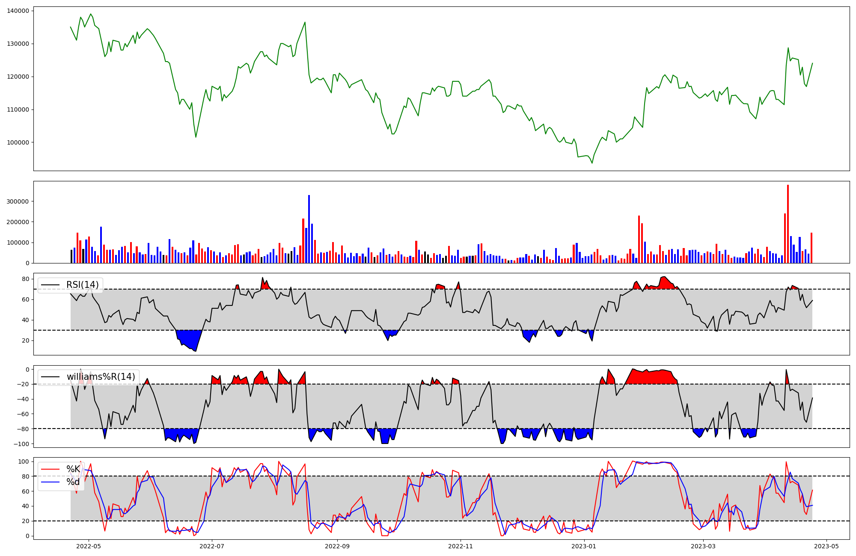Click the 2022-07 x-axis date label
This screenshot has width=856, height=556.
click(x=212, y=546)
